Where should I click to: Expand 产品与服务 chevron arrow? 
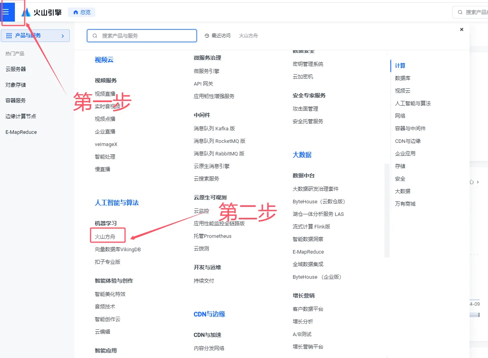[x=63, y=36]
